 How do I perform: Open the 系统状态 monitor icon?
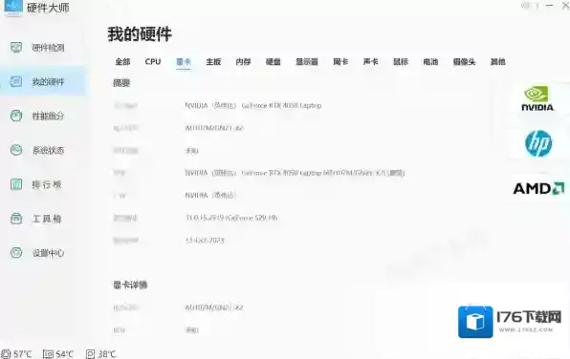click(x=16, y=150)
